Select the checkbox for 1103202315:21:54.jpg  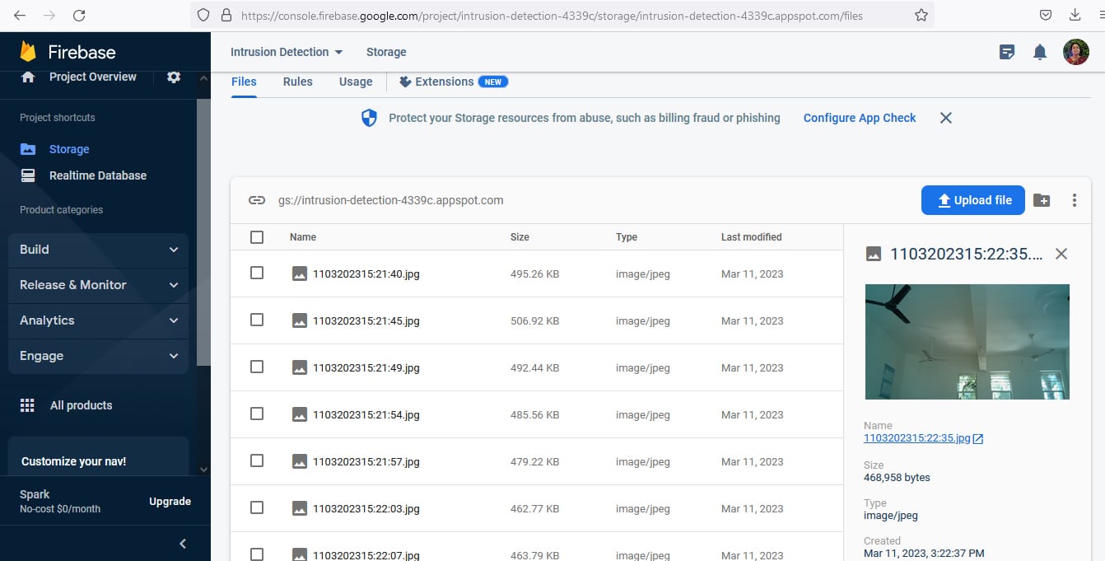257,414
